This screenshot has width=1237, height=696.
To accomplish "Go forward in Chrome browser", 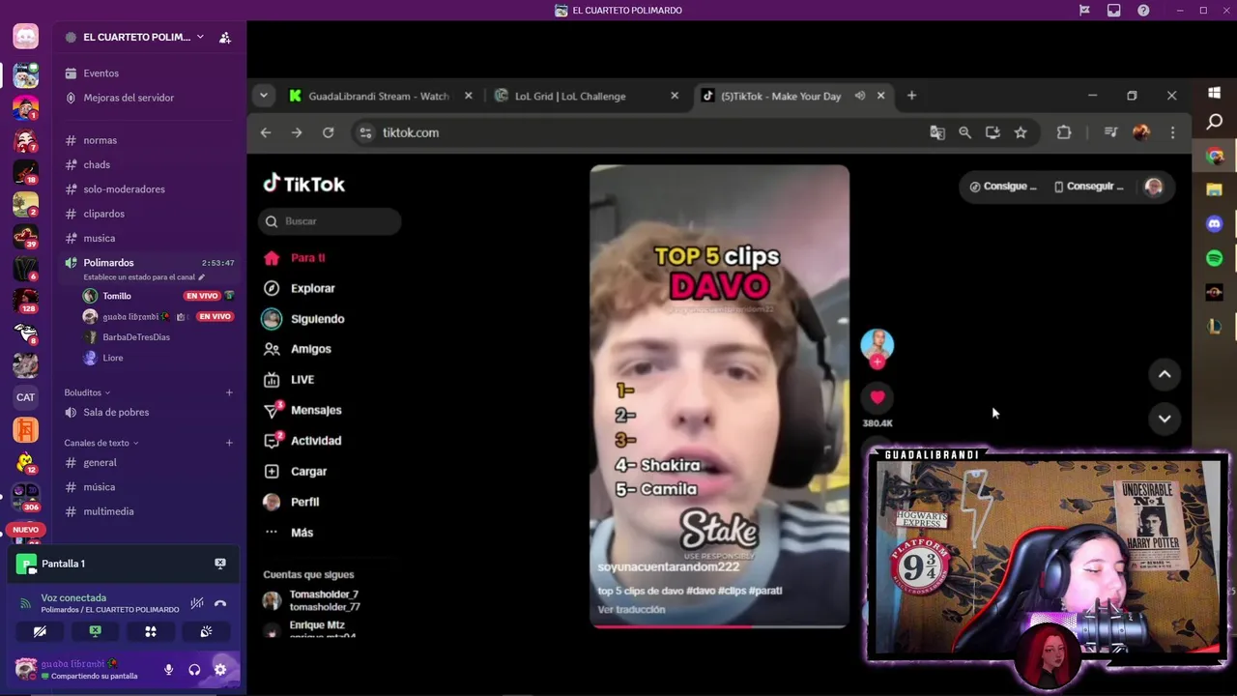I will pos(297,132).
